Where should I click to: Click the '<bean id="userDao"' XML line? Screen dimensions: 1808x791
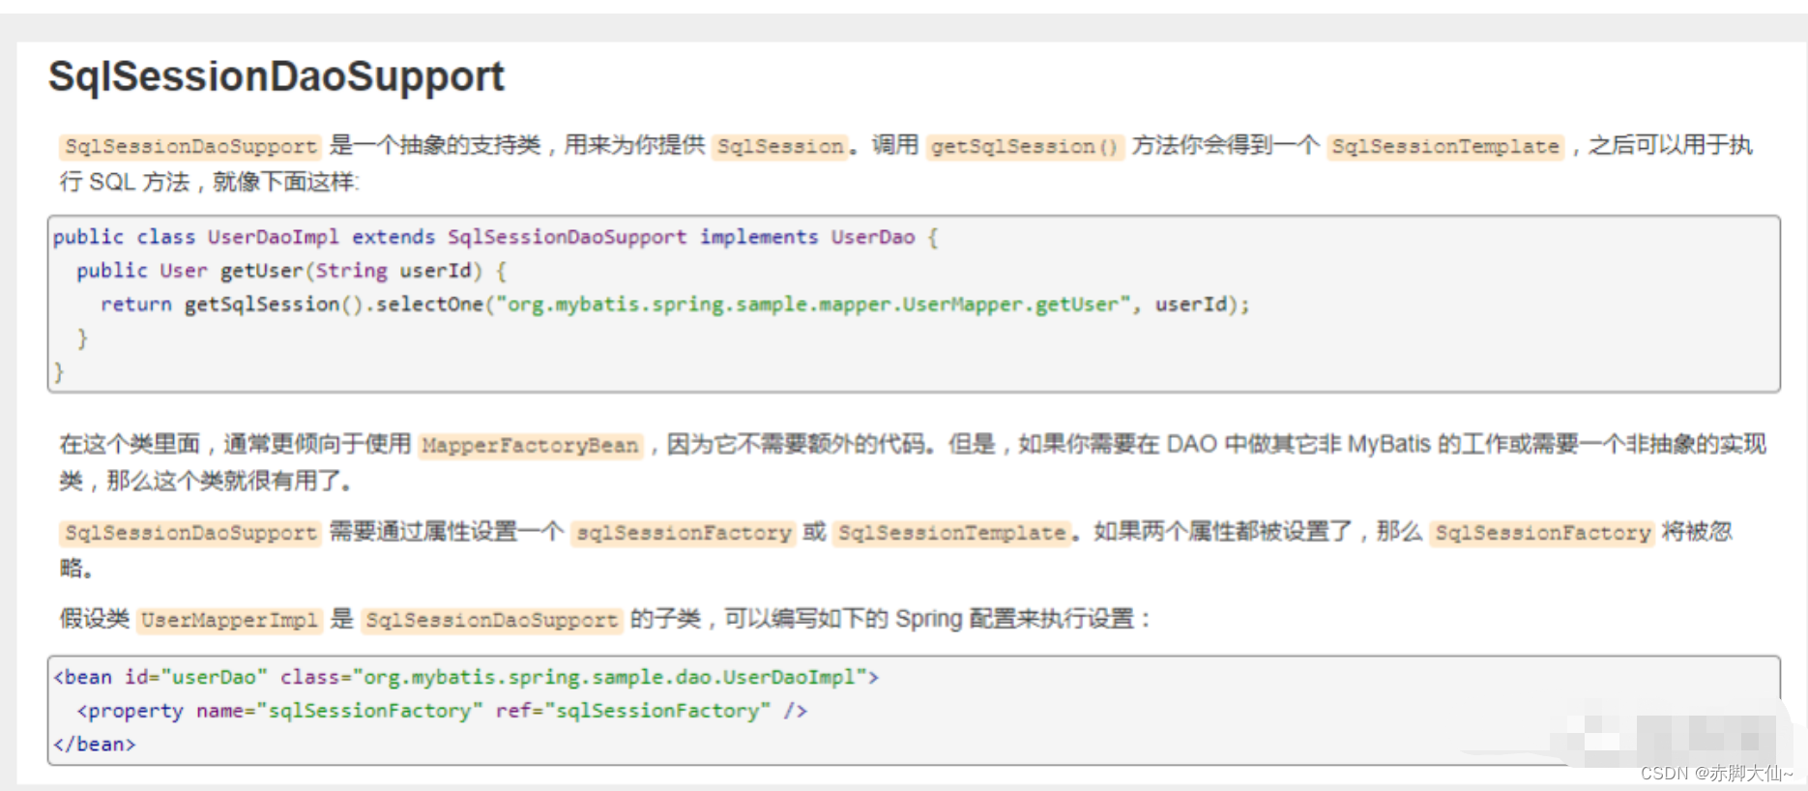click(466, 677)
